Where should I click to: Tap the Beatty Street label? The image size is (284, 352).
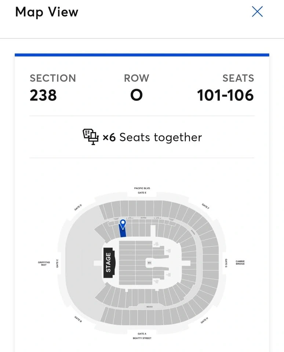coord(142,338)
